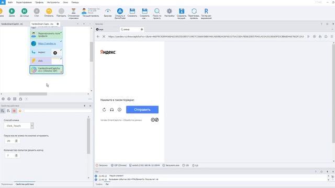Select YandexSmartCaptcha v3.1 action block

[47, 69]
